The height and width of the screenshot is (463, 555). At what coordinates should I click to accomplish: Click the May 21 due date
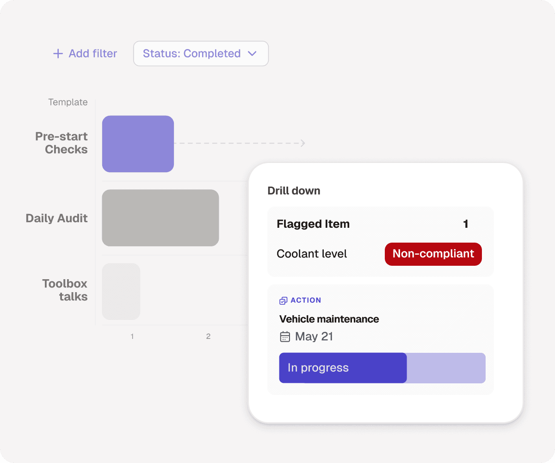[314, 337]
